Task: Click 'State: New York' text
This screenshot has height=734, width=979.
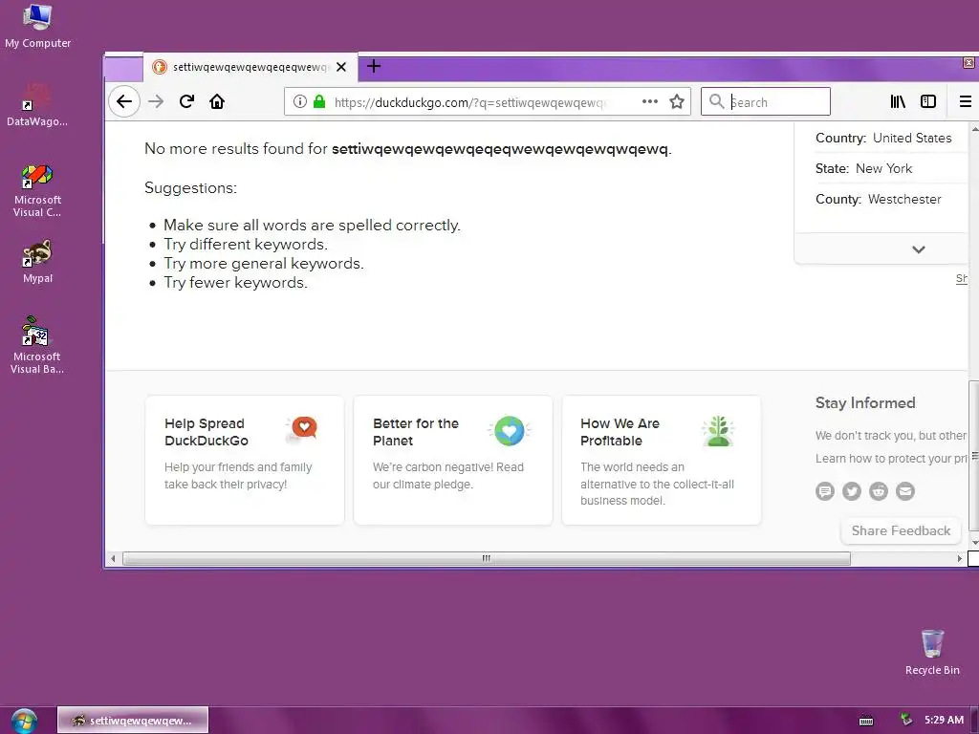Action: click(x=863, y=168)
